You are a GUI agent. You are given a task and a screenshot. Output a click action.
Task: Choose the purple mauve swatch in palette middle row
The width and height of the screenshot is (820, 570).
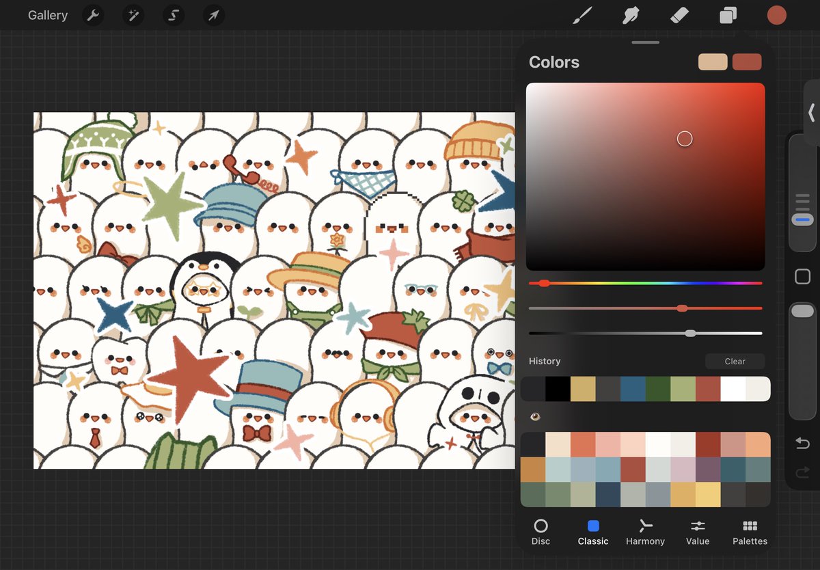tap(708, 470)
